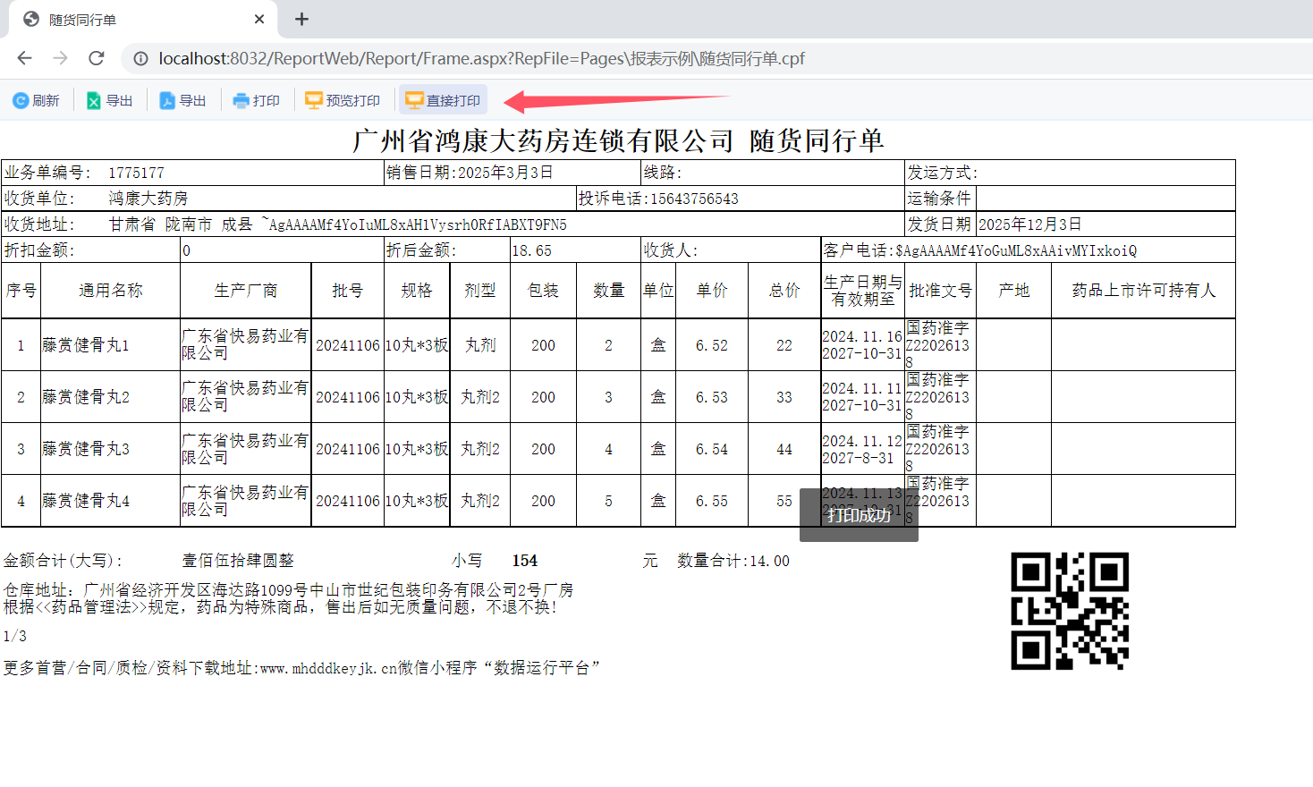
Task: Click row 藤赏健骨丸1 name cell
Action: pyautogui.click(x=111, y=345)
